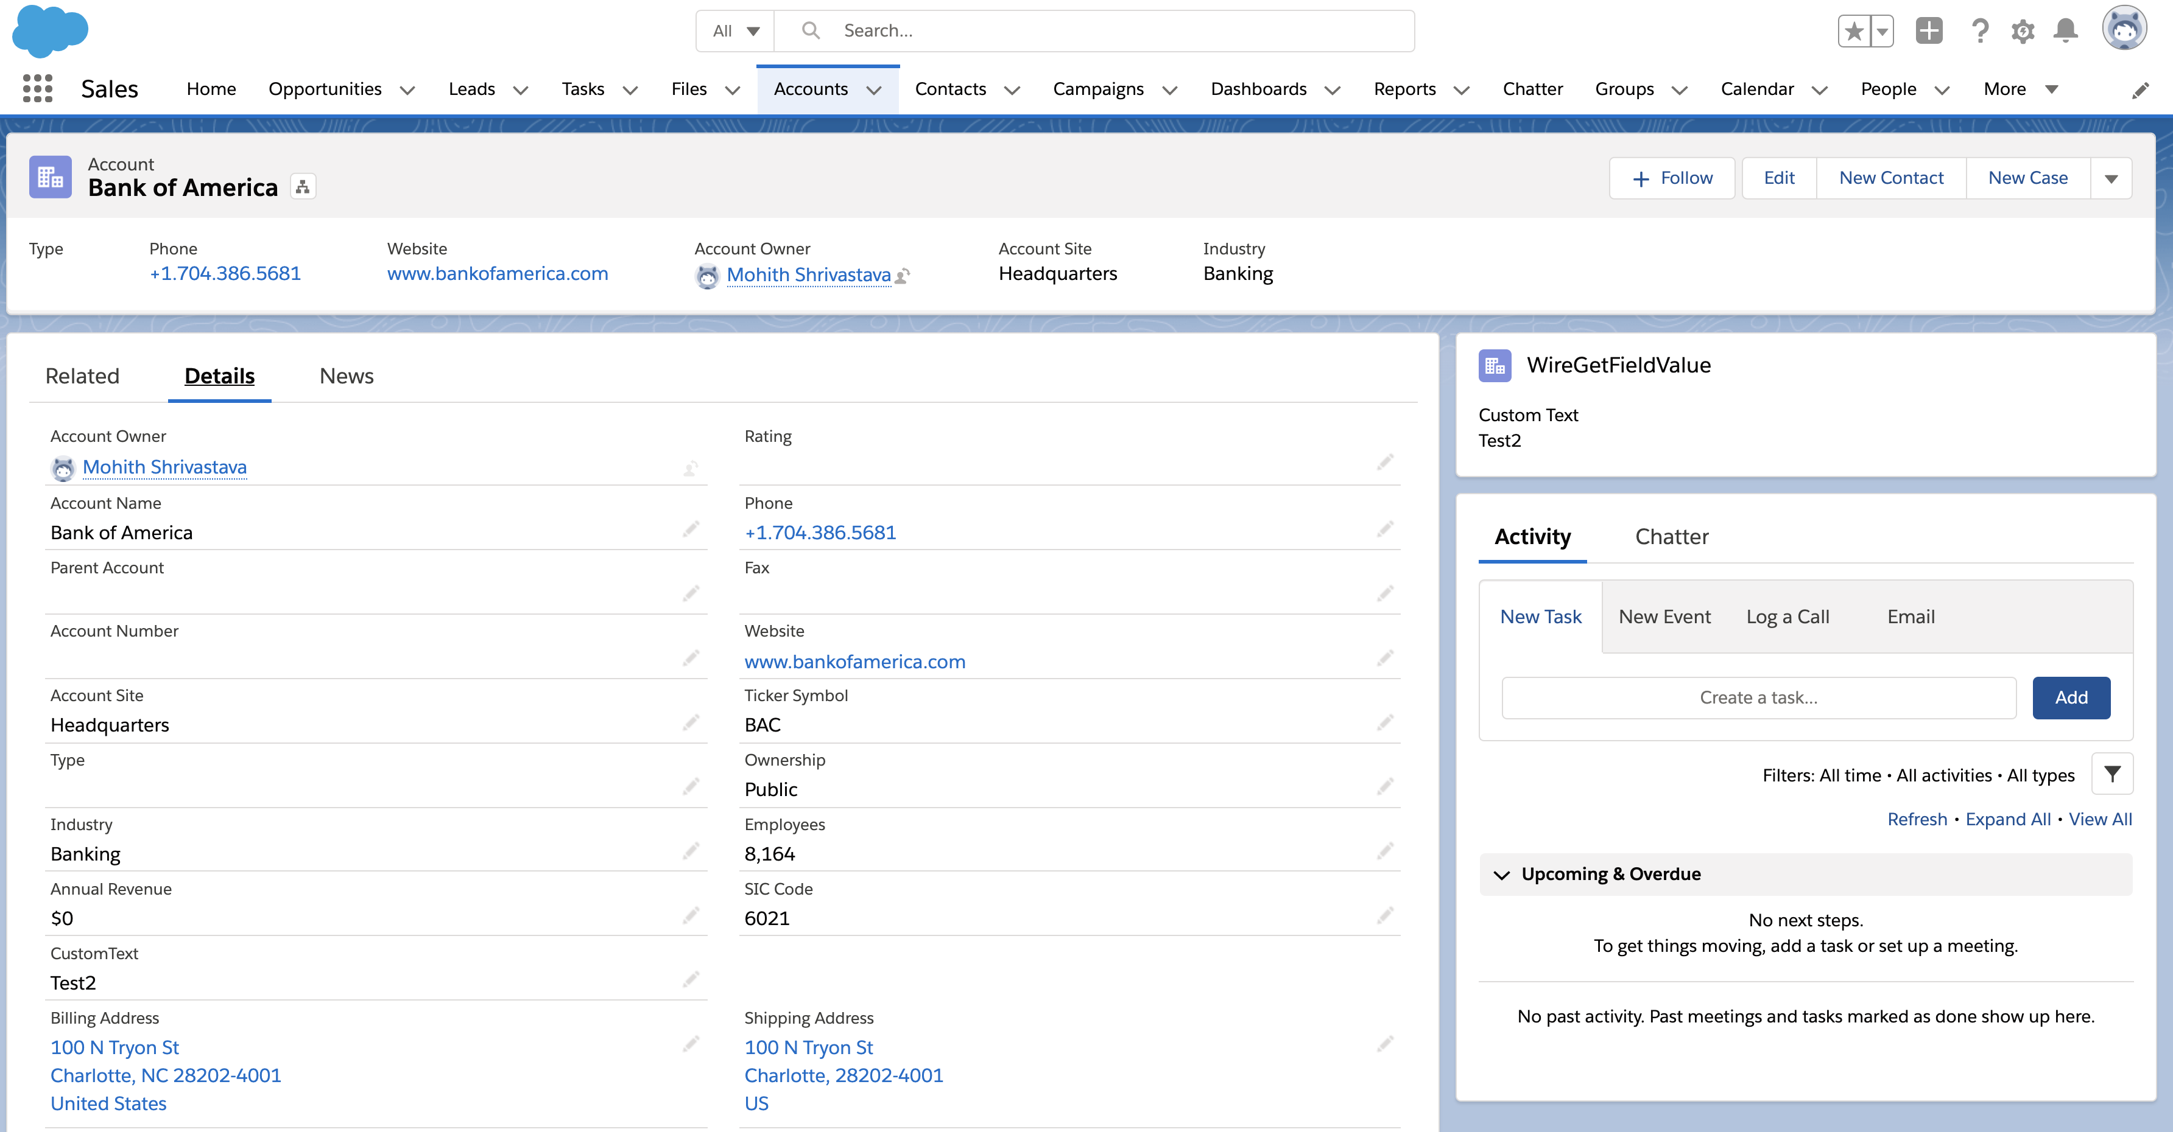Edit the Account Number field pencil
Screen dimensions: 2173x1132
pyautogui.click(x=691, y=659)
